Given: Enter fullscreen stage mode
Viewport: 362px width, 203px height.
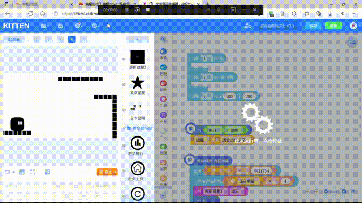Looking at the screenshot, I should pos(33,171).
